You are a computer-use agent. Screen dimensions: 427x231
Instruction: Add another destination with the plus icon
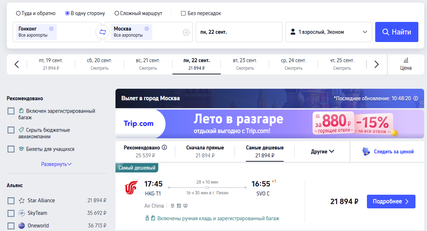point(186,32)
